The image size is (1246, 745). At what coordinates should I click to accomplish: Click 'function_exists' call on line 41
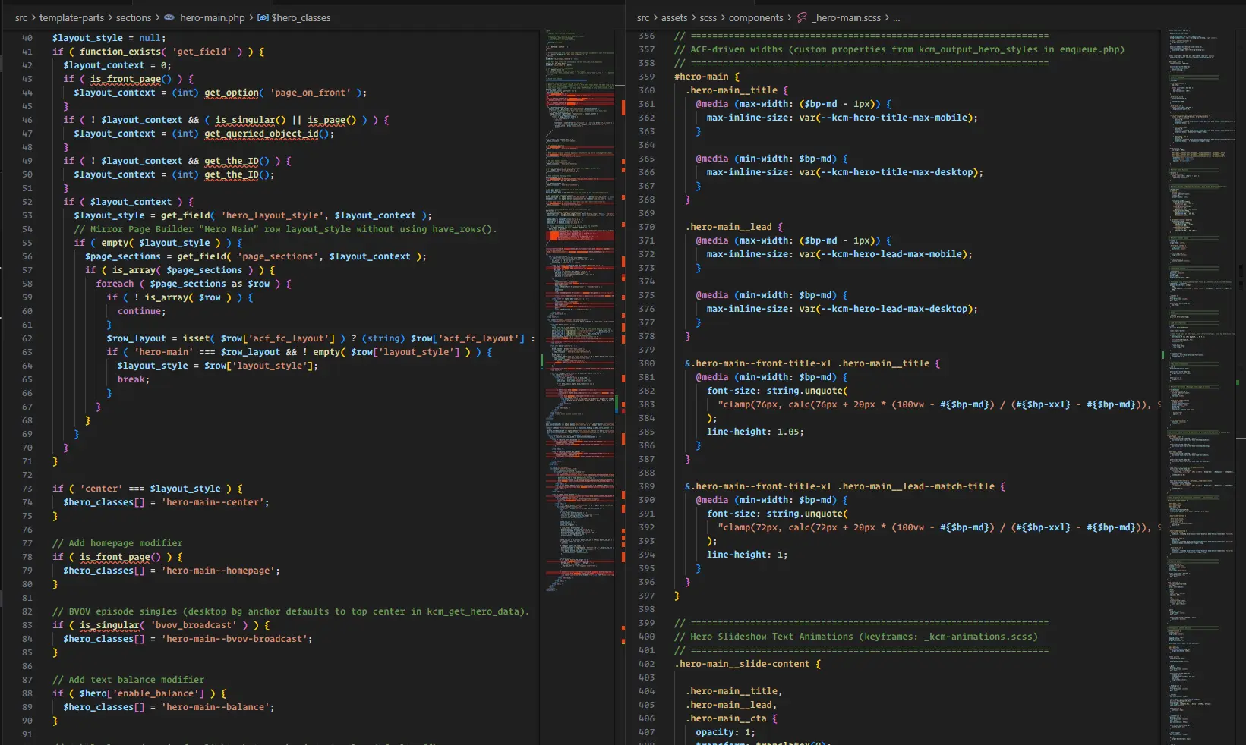pos(120,52)
